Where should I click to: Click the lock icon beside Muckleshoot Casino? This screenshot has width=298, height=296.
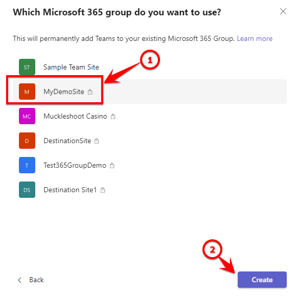[x=113, y=117]
